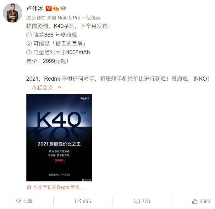The image size is (215, 209).
Task: Click the Note 9 Pro 一亿像素 source link
Action: click(79, 18)
